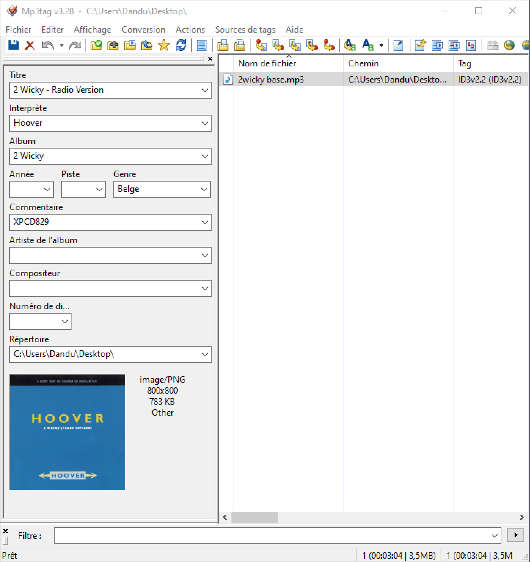
Task: Run Tag to Tag conversion icon
Action: [329, 45]
